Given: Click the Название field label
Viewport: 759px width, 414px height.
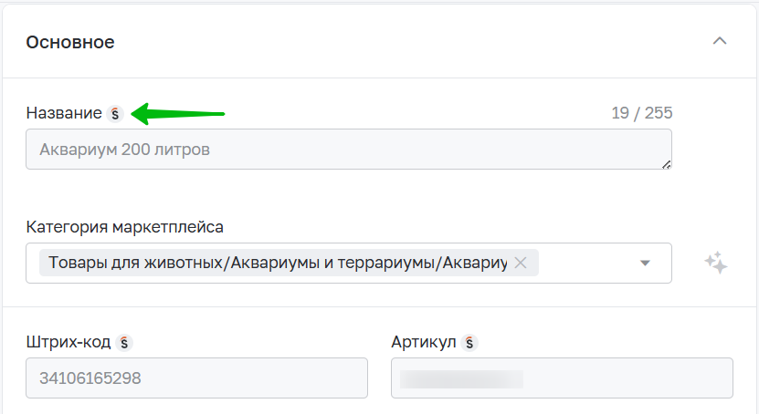Looking at the screenshot, I should tap(64, 114).
